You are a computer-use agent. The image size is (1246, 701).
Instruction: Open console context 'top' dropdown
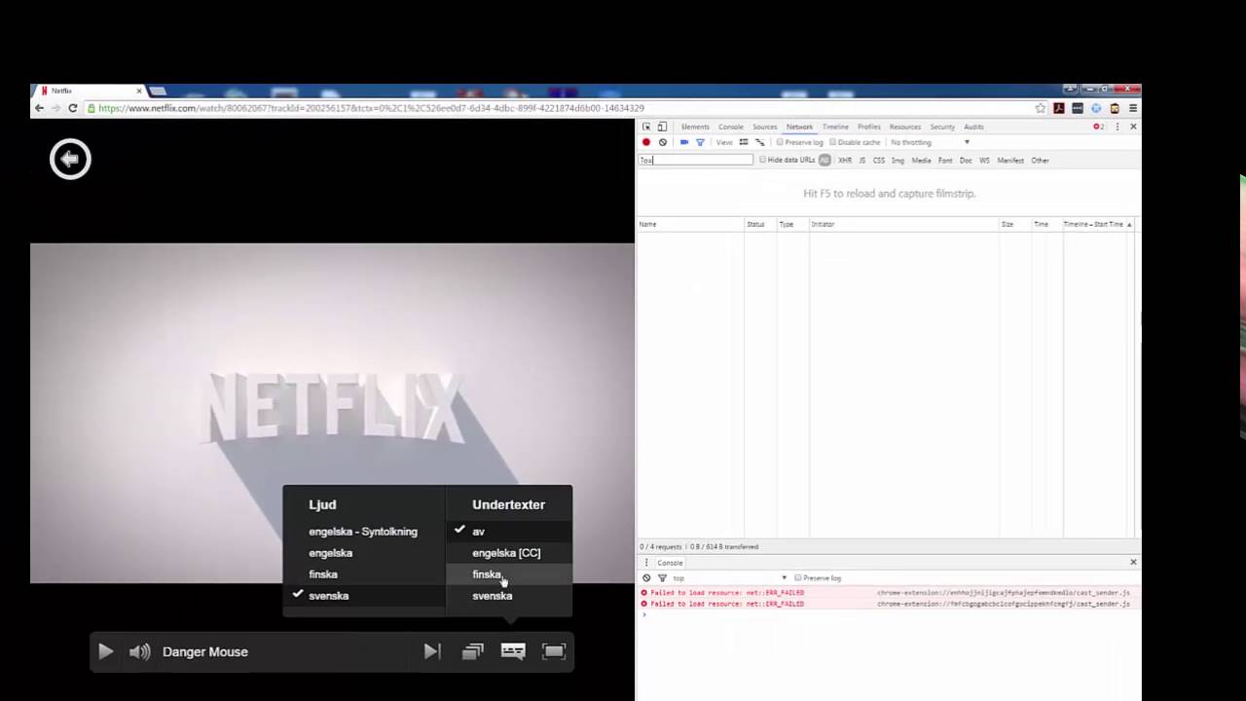click(729, 578)
